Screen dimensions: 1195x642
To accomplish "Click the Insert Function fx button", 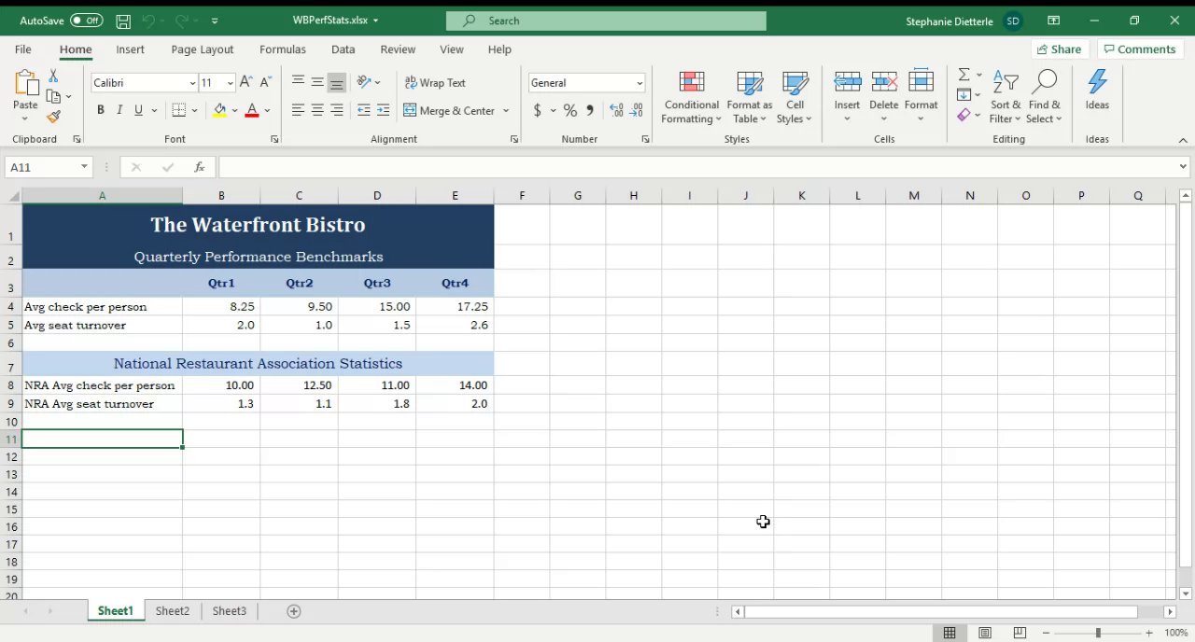I will pos(199,167).
